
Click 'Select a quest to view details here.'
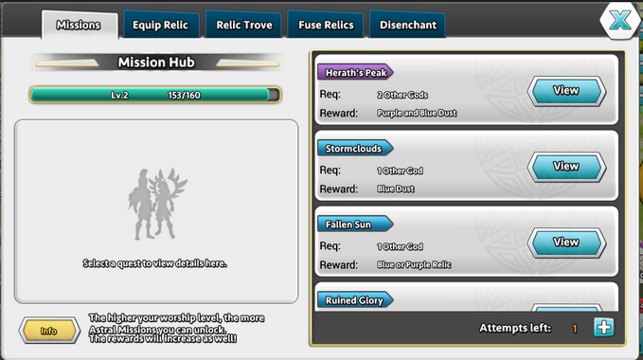point(154,263)
